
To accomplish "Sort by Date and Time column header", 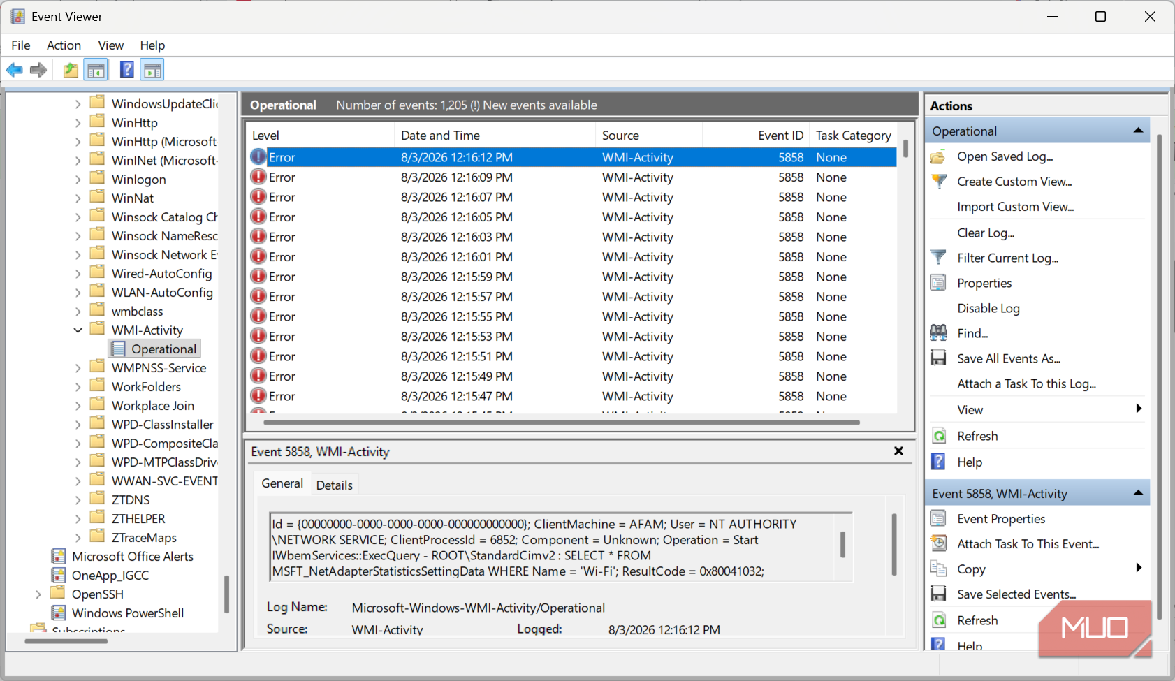I will click(495, 136).
